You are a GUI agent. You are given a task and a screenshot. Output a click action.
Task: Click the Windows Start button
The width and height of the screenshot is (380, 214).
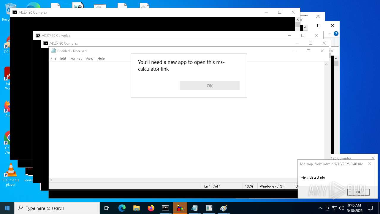[x=7, y=208]
